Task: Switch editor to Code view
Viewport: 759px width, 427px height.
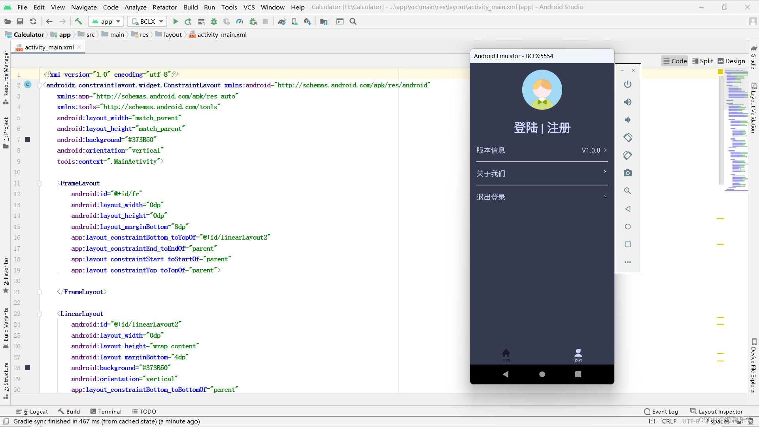Action: pyautogui.click(x=675, y=61)
